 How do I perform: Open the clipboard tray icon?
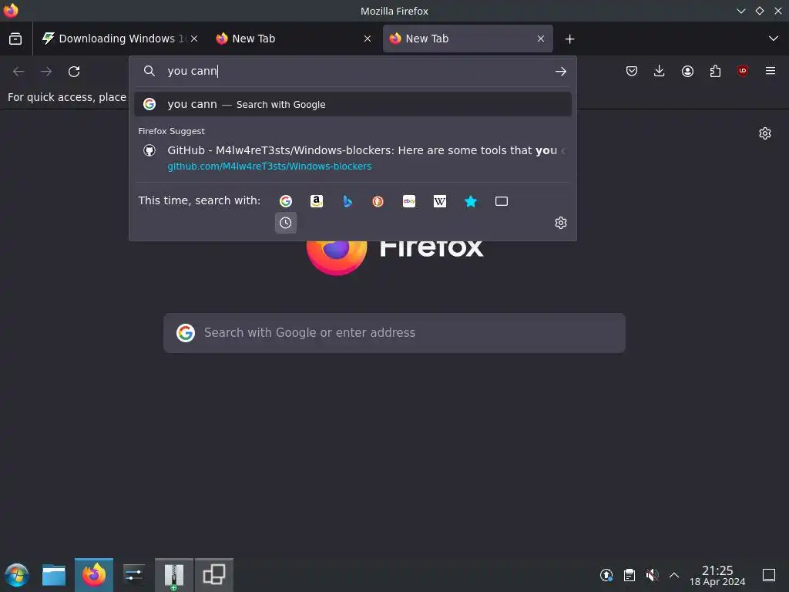pos(629,575)
